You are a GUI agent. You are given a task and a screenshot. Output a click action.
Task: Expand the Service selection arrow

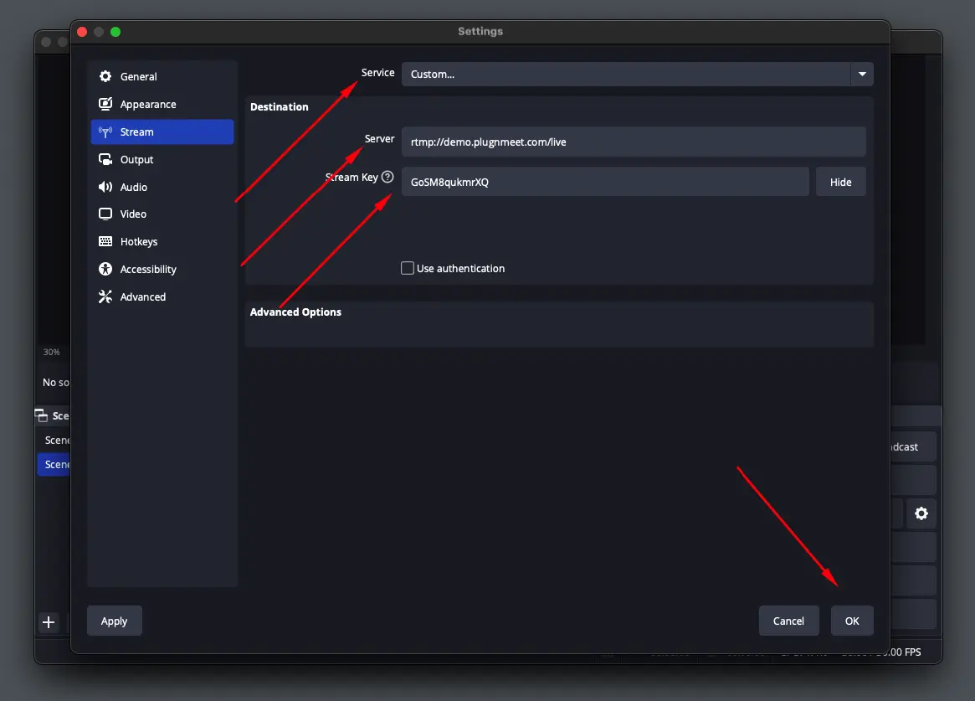pos(861,74)
